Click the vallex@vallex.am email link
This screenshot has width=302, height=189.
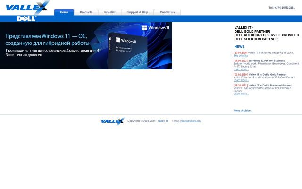point(190,121)
